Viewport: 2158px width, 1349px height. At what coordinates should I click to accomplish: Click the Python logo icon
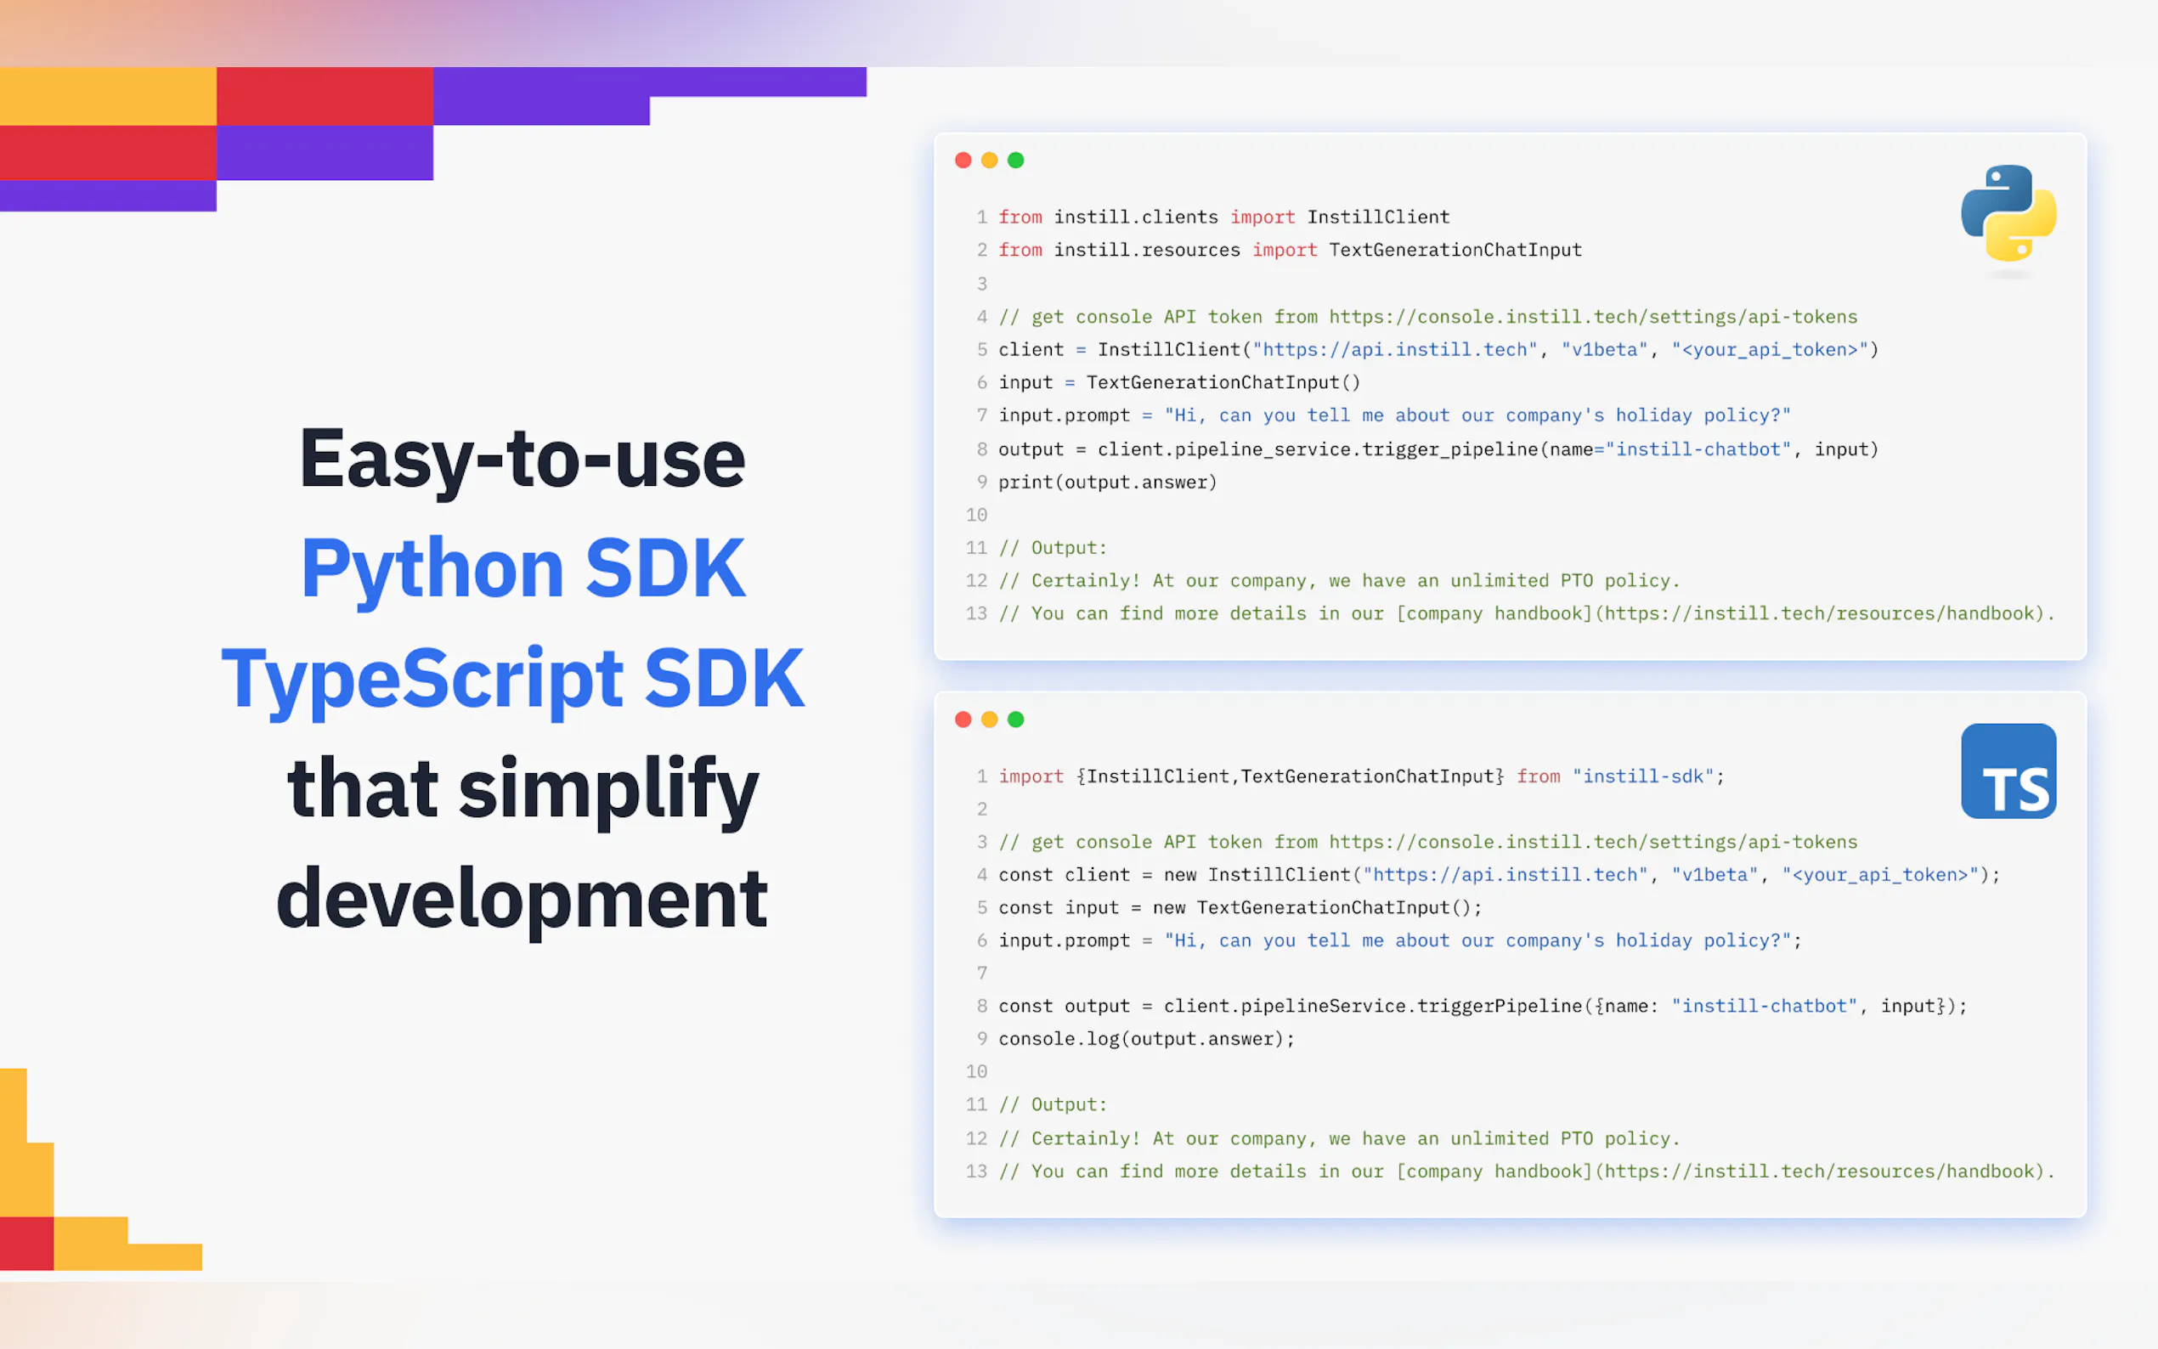click(x=2008, y=213)
